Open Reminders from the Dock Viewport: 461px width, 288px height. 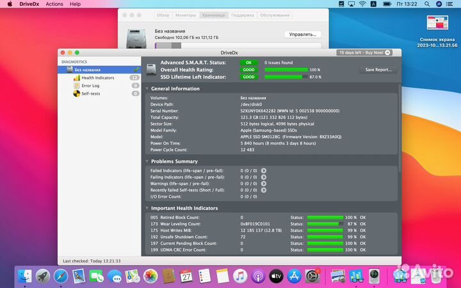click(204, 276)
